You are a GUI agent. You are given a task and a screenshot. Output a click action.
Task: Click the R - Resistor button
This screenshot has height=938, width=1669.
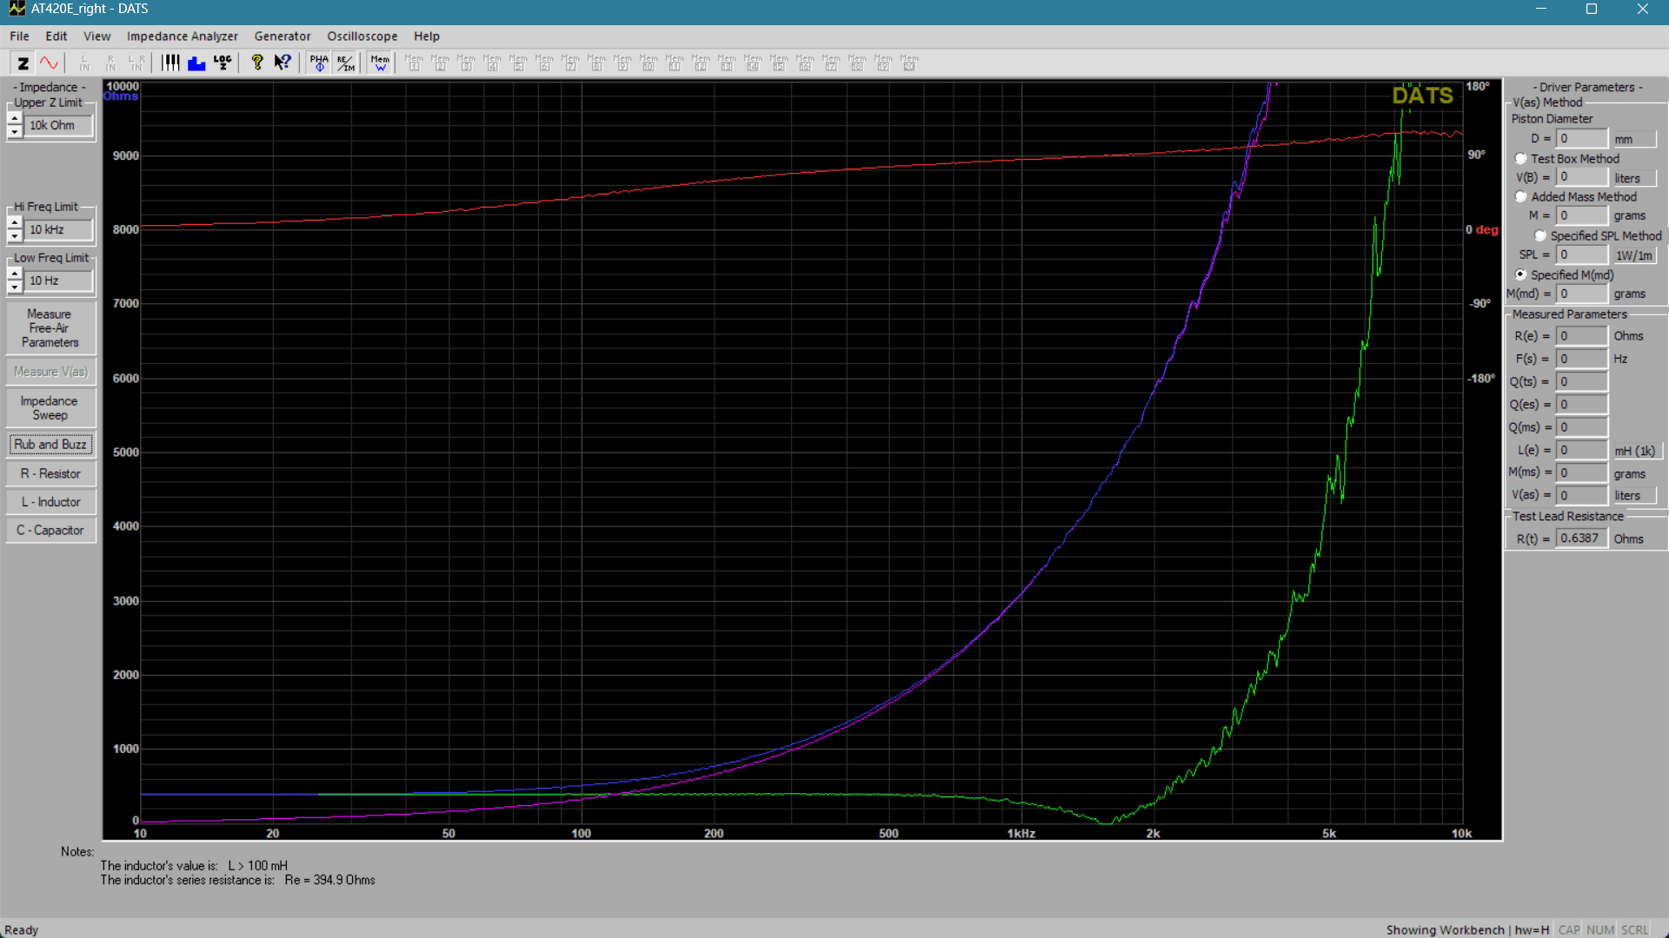(50, 474)
